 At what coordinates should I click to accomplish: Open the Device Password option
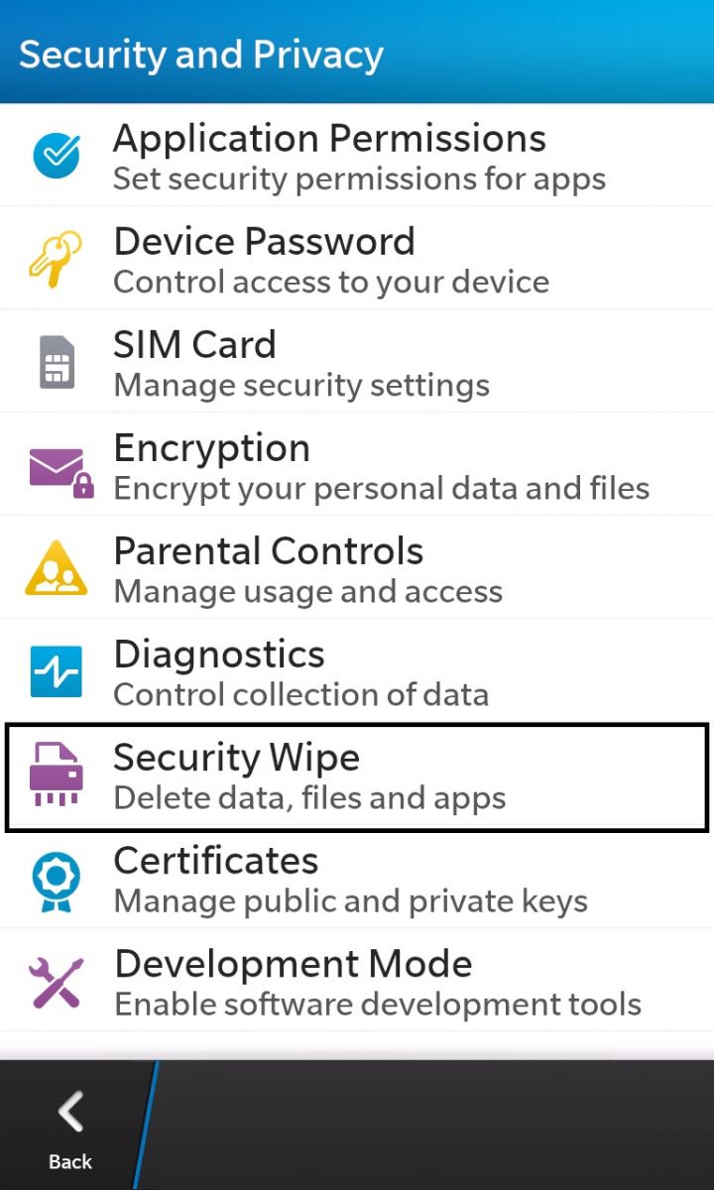coord(357,258)
